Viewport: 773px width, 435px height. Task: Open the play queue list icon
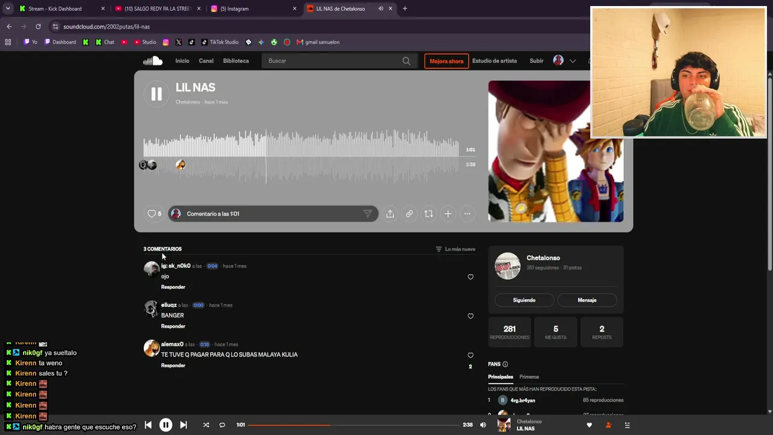(627, 425)
